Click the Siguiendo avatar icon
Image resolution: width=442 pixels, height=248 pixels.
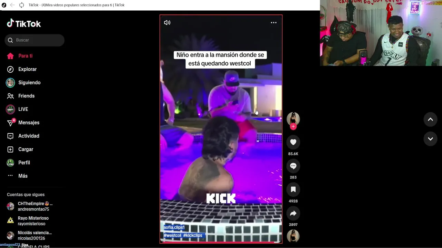click(10, 83)
